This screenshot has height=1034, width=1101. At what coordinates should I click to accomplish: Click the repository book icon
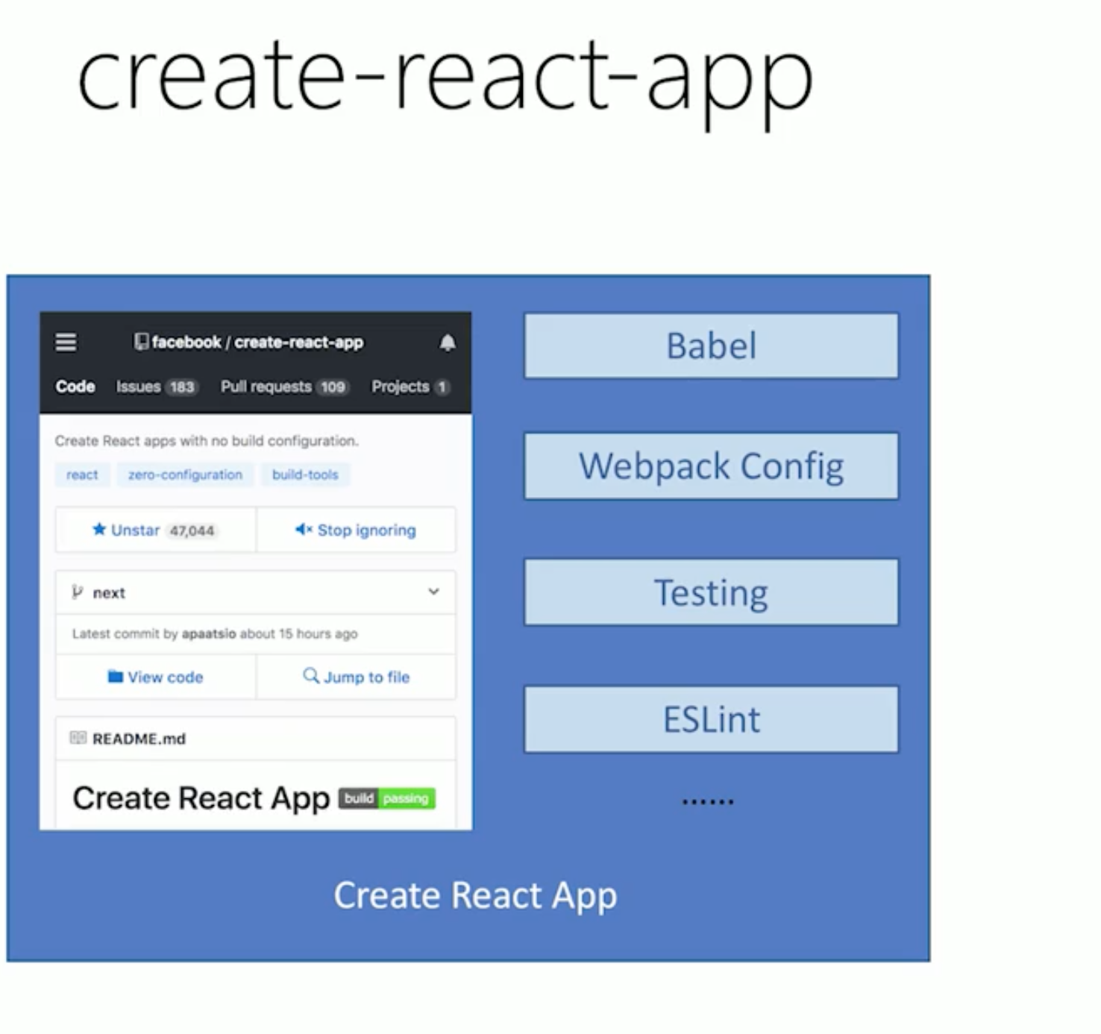coord(141,342)
